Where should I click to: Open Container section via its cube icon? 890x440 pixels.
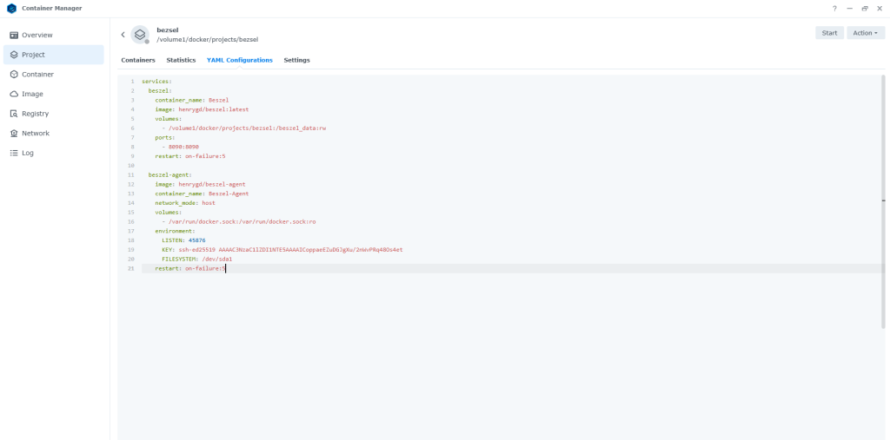pyautogui.click(x=14, y=75)
